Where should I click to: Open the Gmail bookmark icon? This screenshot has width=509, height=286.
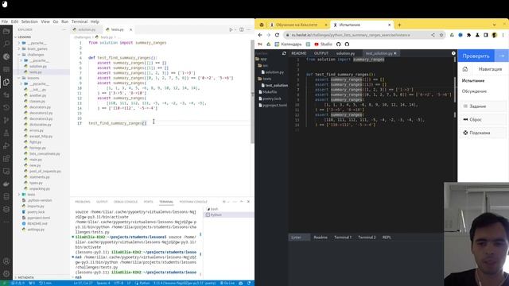[260, 44]
